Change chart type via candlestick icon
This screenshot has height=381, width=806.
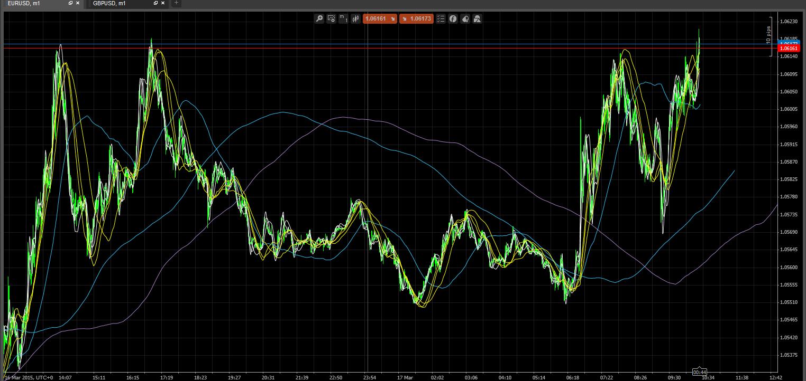click(x=355, y=18)
